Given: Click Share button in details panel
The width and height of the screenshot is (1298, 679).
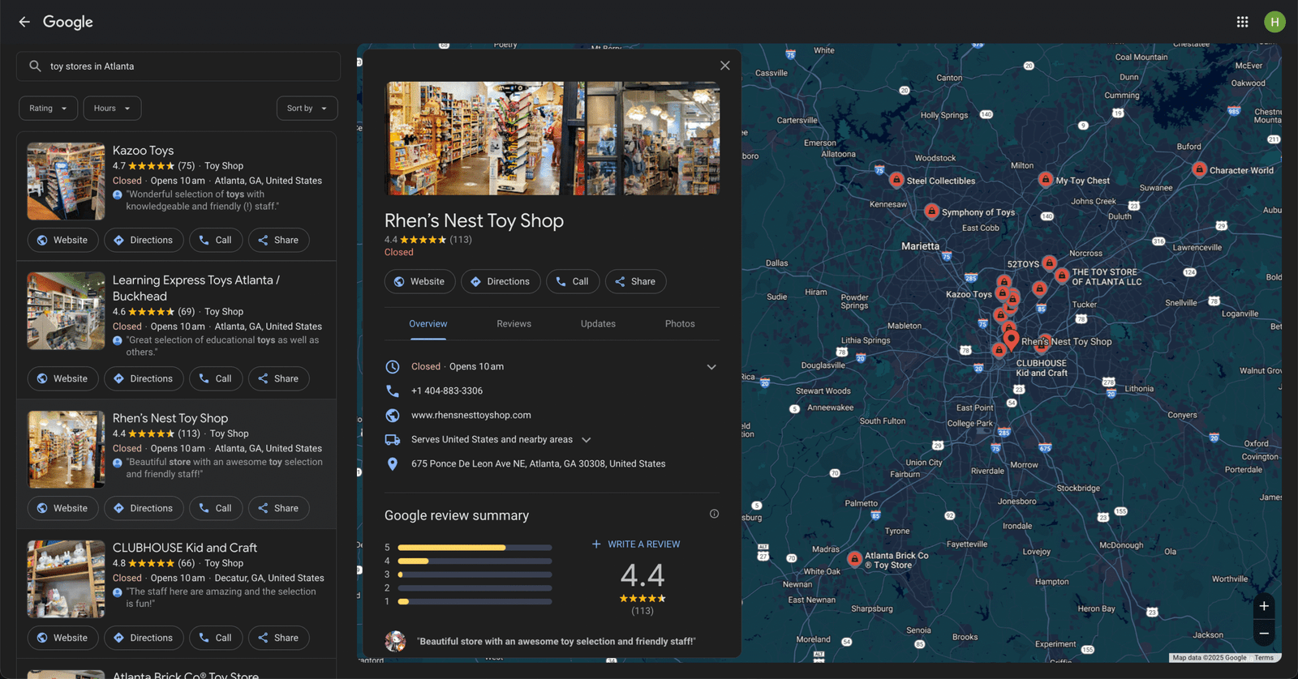Looking at the screenshot, I should coord(635,281).
